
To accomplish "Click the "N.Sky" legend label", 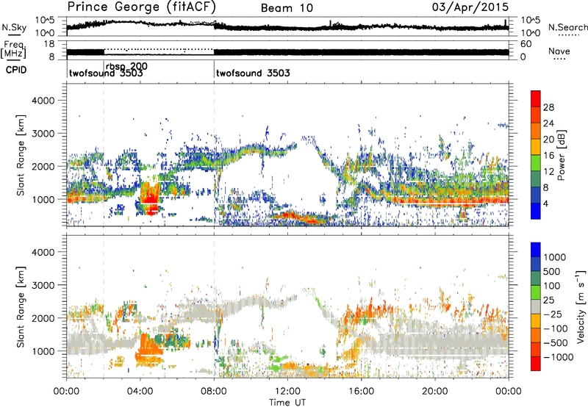I will point(14,27).
